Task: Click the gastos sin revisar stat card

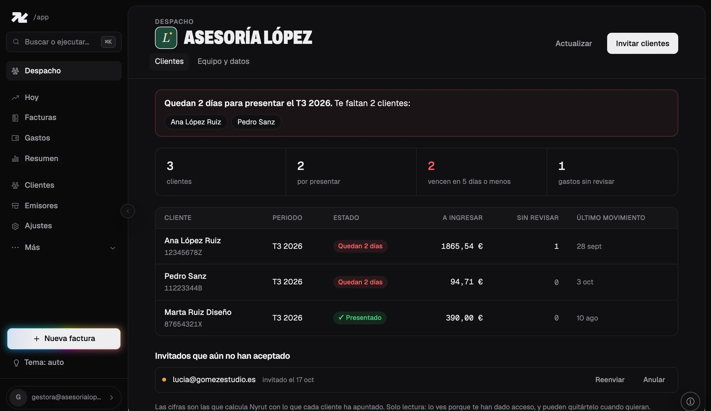Action: tap(612, 172)
